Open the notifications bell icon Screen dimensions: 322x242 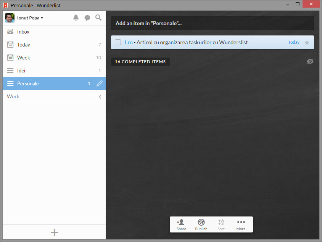tap(76, 18)
